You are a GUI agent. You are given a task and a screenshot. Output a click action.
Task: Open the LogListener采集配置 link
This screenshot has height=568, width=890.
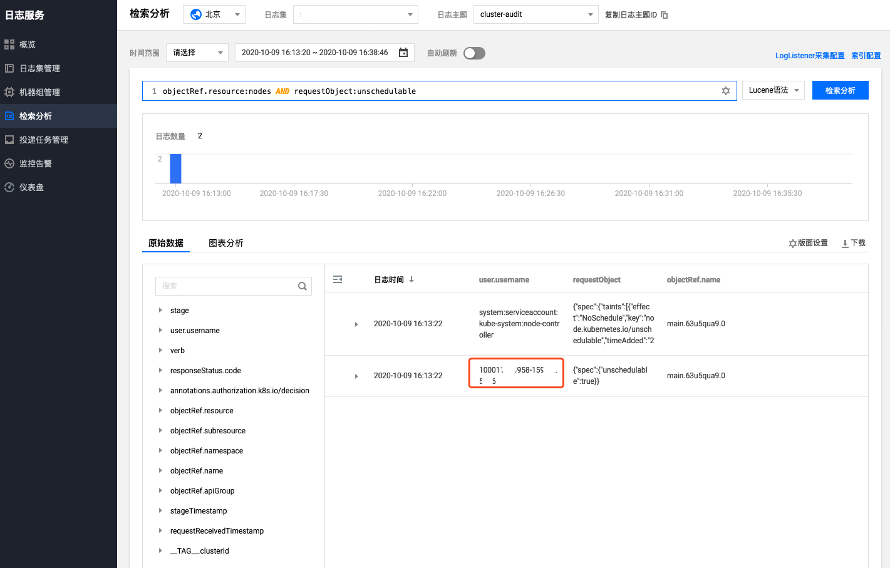pos(809,56)
